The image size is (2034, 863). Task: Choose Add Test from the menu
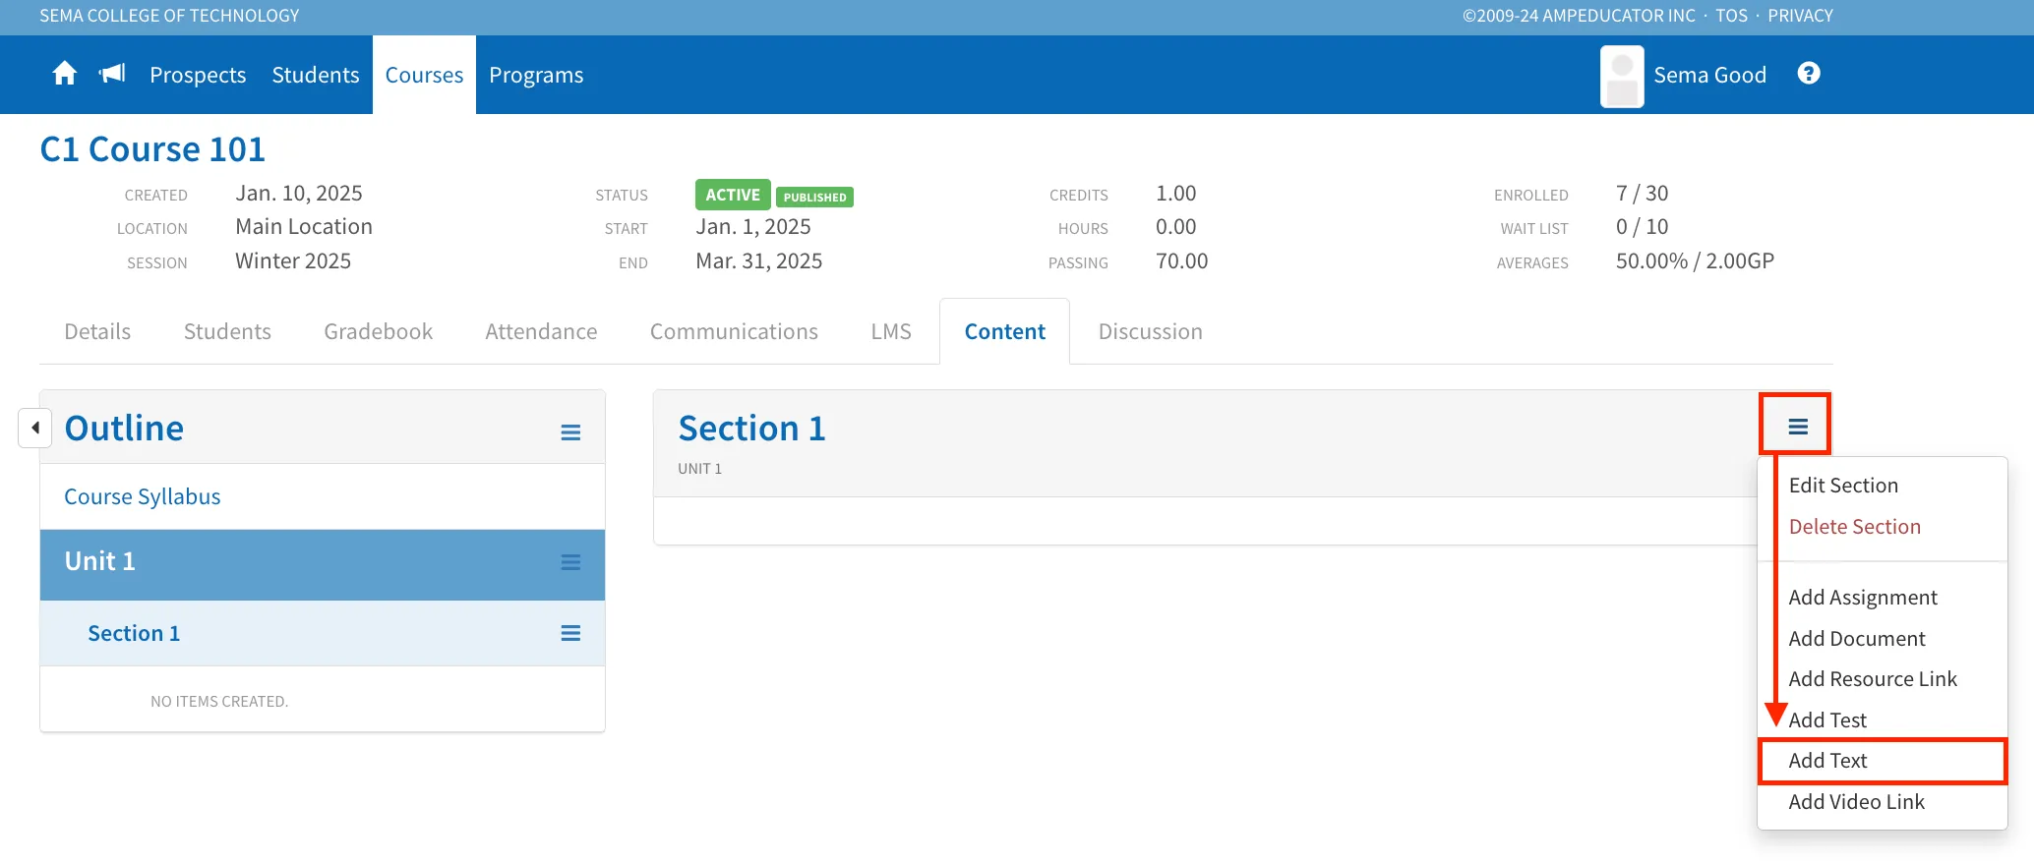click(1827, 720)
